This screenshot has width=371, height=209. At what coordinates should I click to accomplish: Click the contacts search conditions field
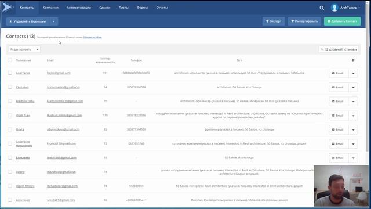point(339,49)
